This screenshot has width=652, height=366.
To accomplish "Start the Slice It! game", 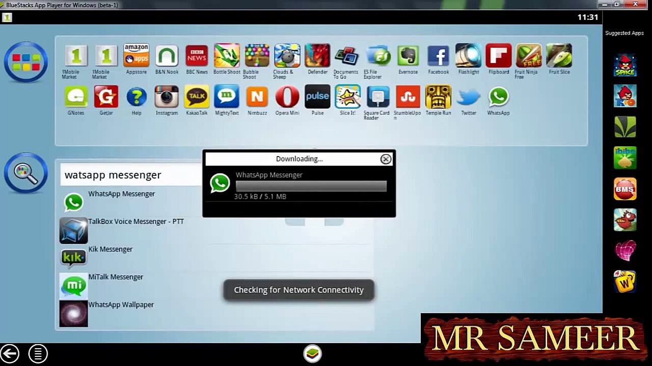I will click(347, 97).
